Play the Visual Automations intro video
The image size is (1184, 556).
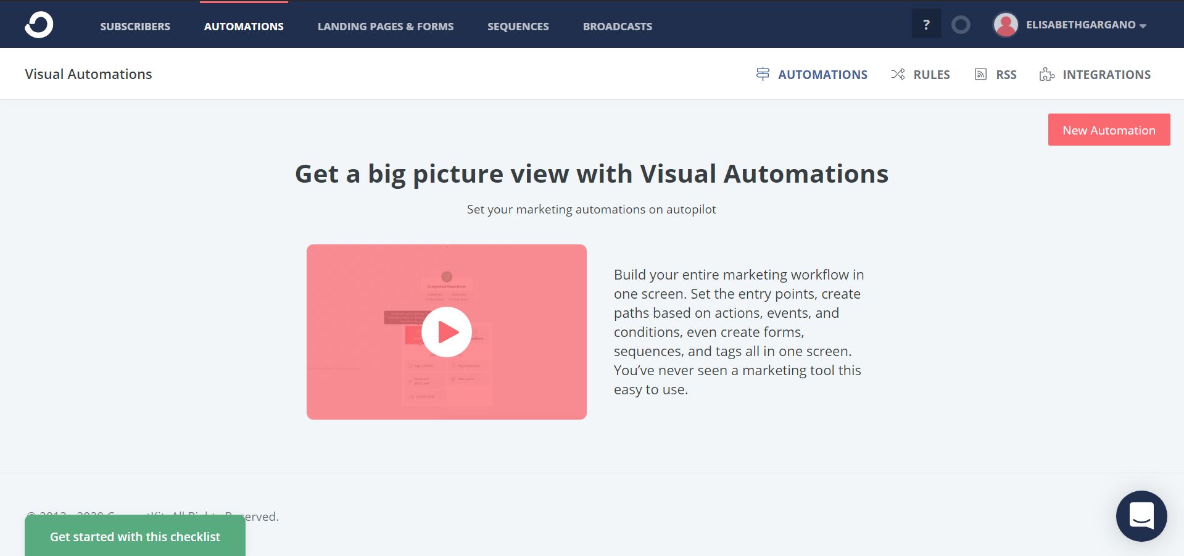[x=447, y=332]
